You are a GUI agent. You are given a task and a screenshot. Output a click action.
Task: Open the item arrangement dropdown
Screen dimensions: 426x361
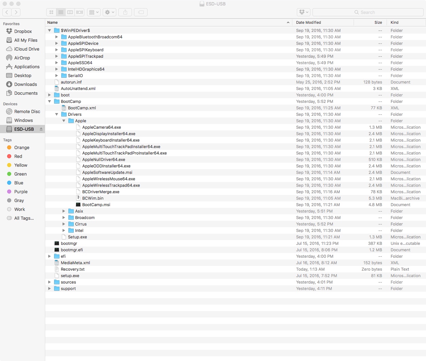pyautogui.click(x=94, y=12)
